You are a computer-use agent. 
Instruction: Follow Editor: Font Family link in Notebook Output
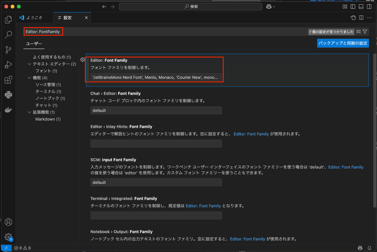(x=247, y=239)
